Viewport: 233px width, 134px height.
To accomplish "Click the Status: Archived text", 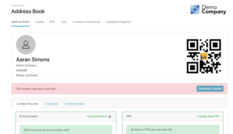I will coord(27,75).
